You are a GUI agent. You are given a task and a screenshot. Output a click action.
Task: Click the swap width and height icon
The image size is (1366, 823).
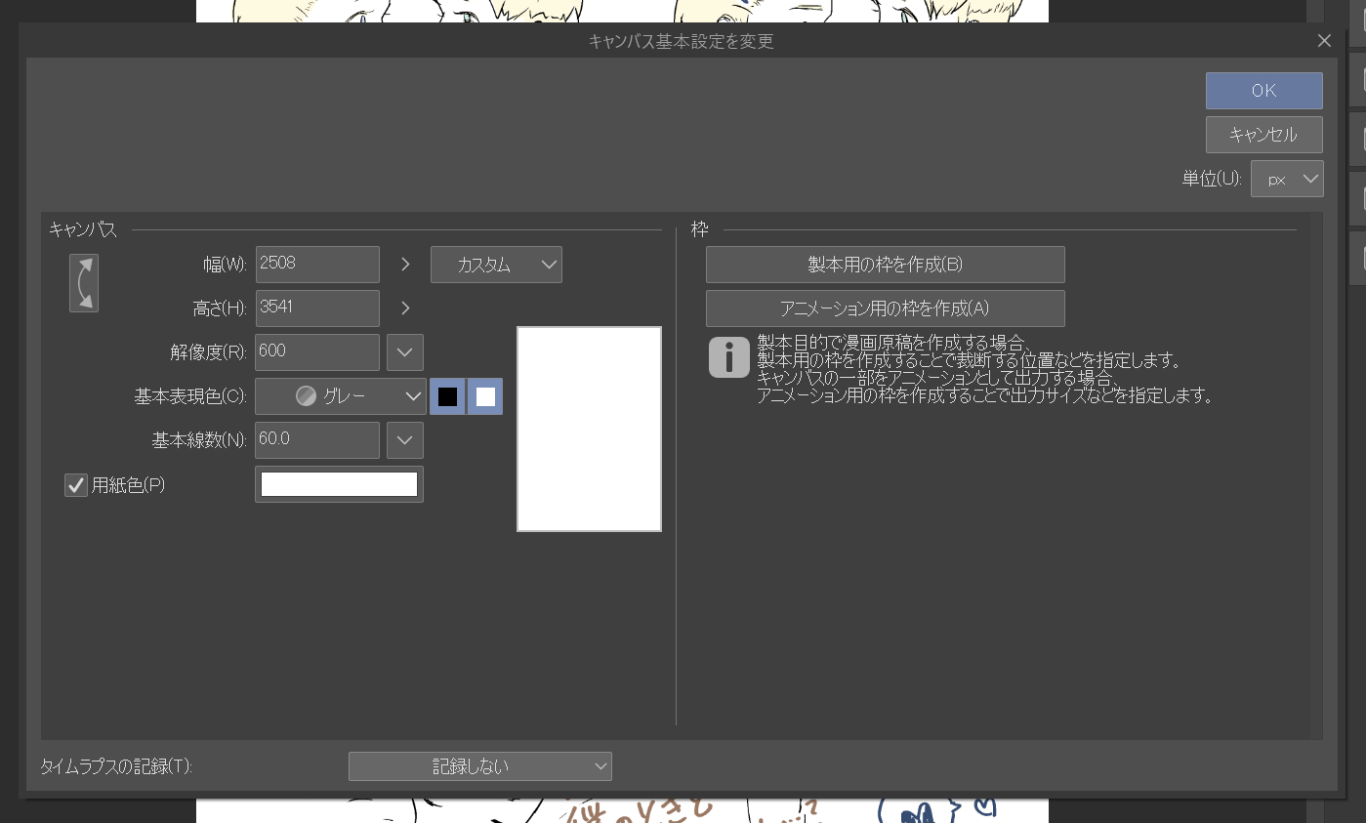point(84,283)
